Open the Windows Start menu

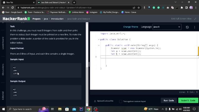click(3, 109)
